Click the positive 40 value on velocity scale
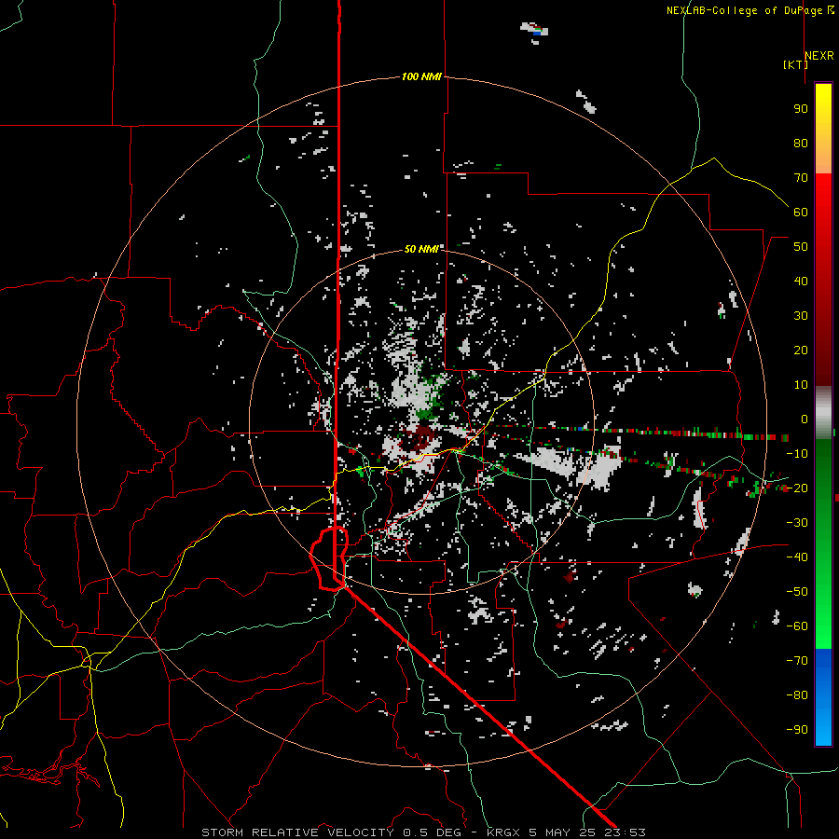The height and width of the screenshot is (839, 839). tap(801, 281)
